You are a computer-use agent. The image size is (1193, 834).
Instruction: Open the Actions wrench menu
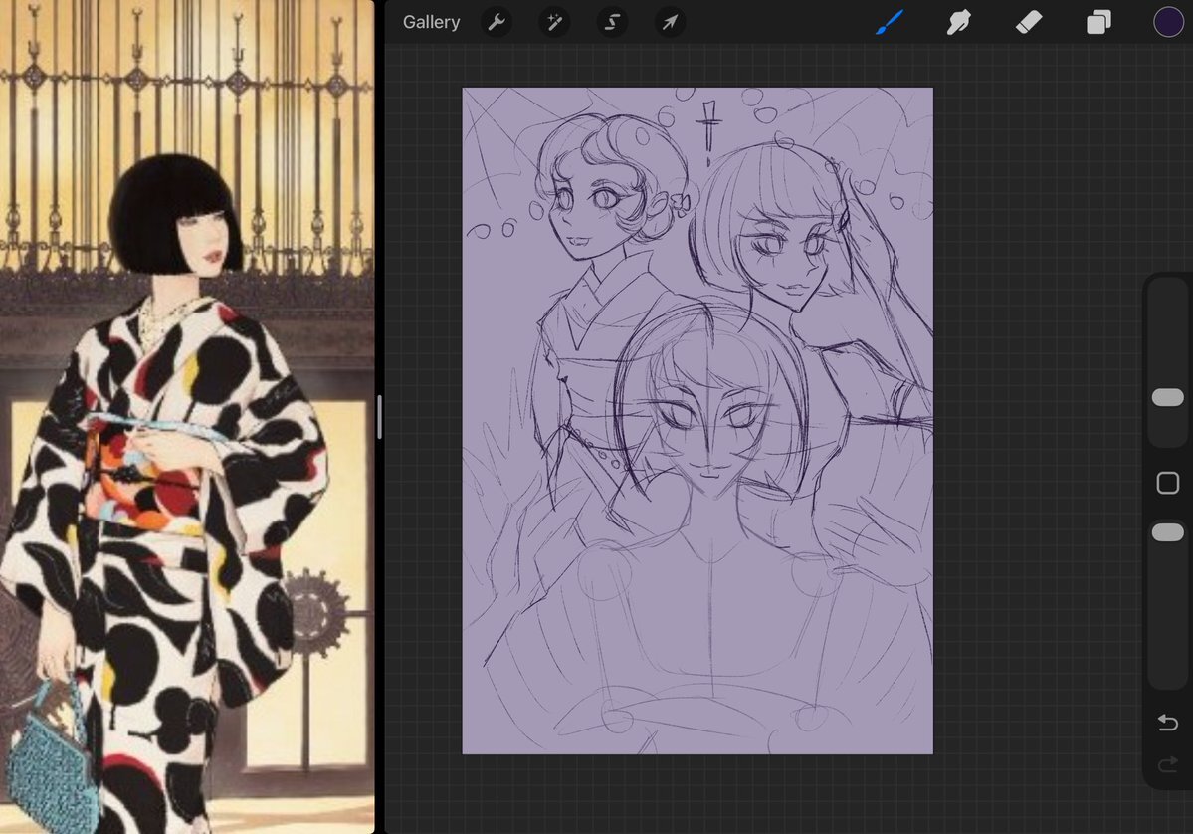497,22
